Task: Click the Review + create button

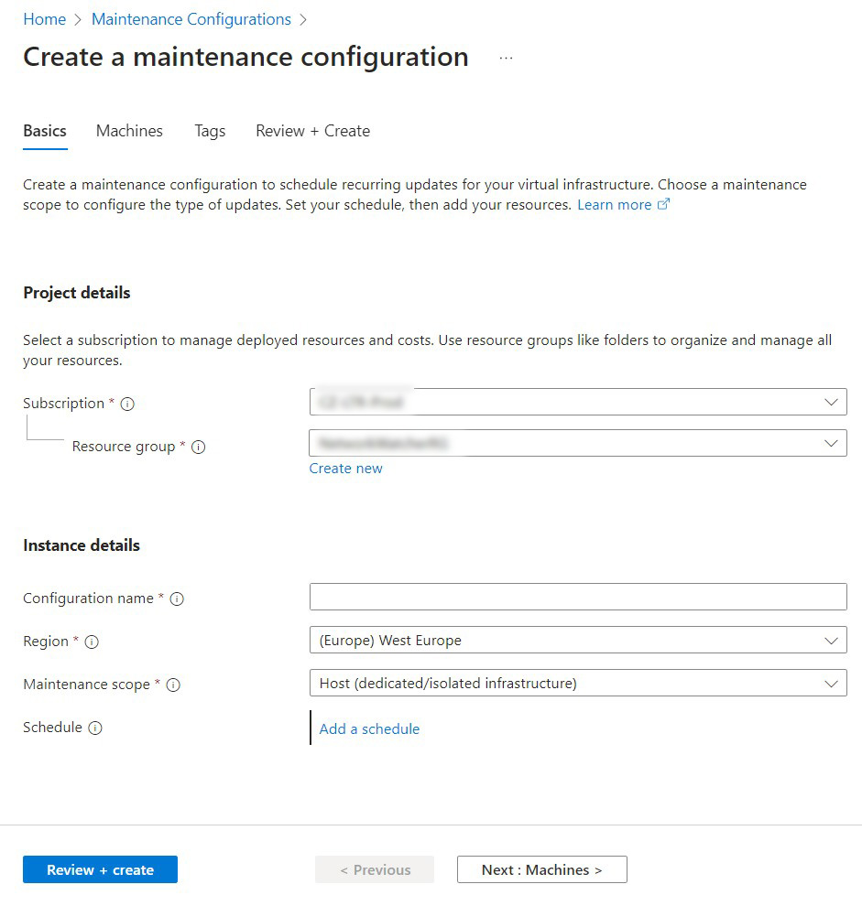Action: (100, 869)
